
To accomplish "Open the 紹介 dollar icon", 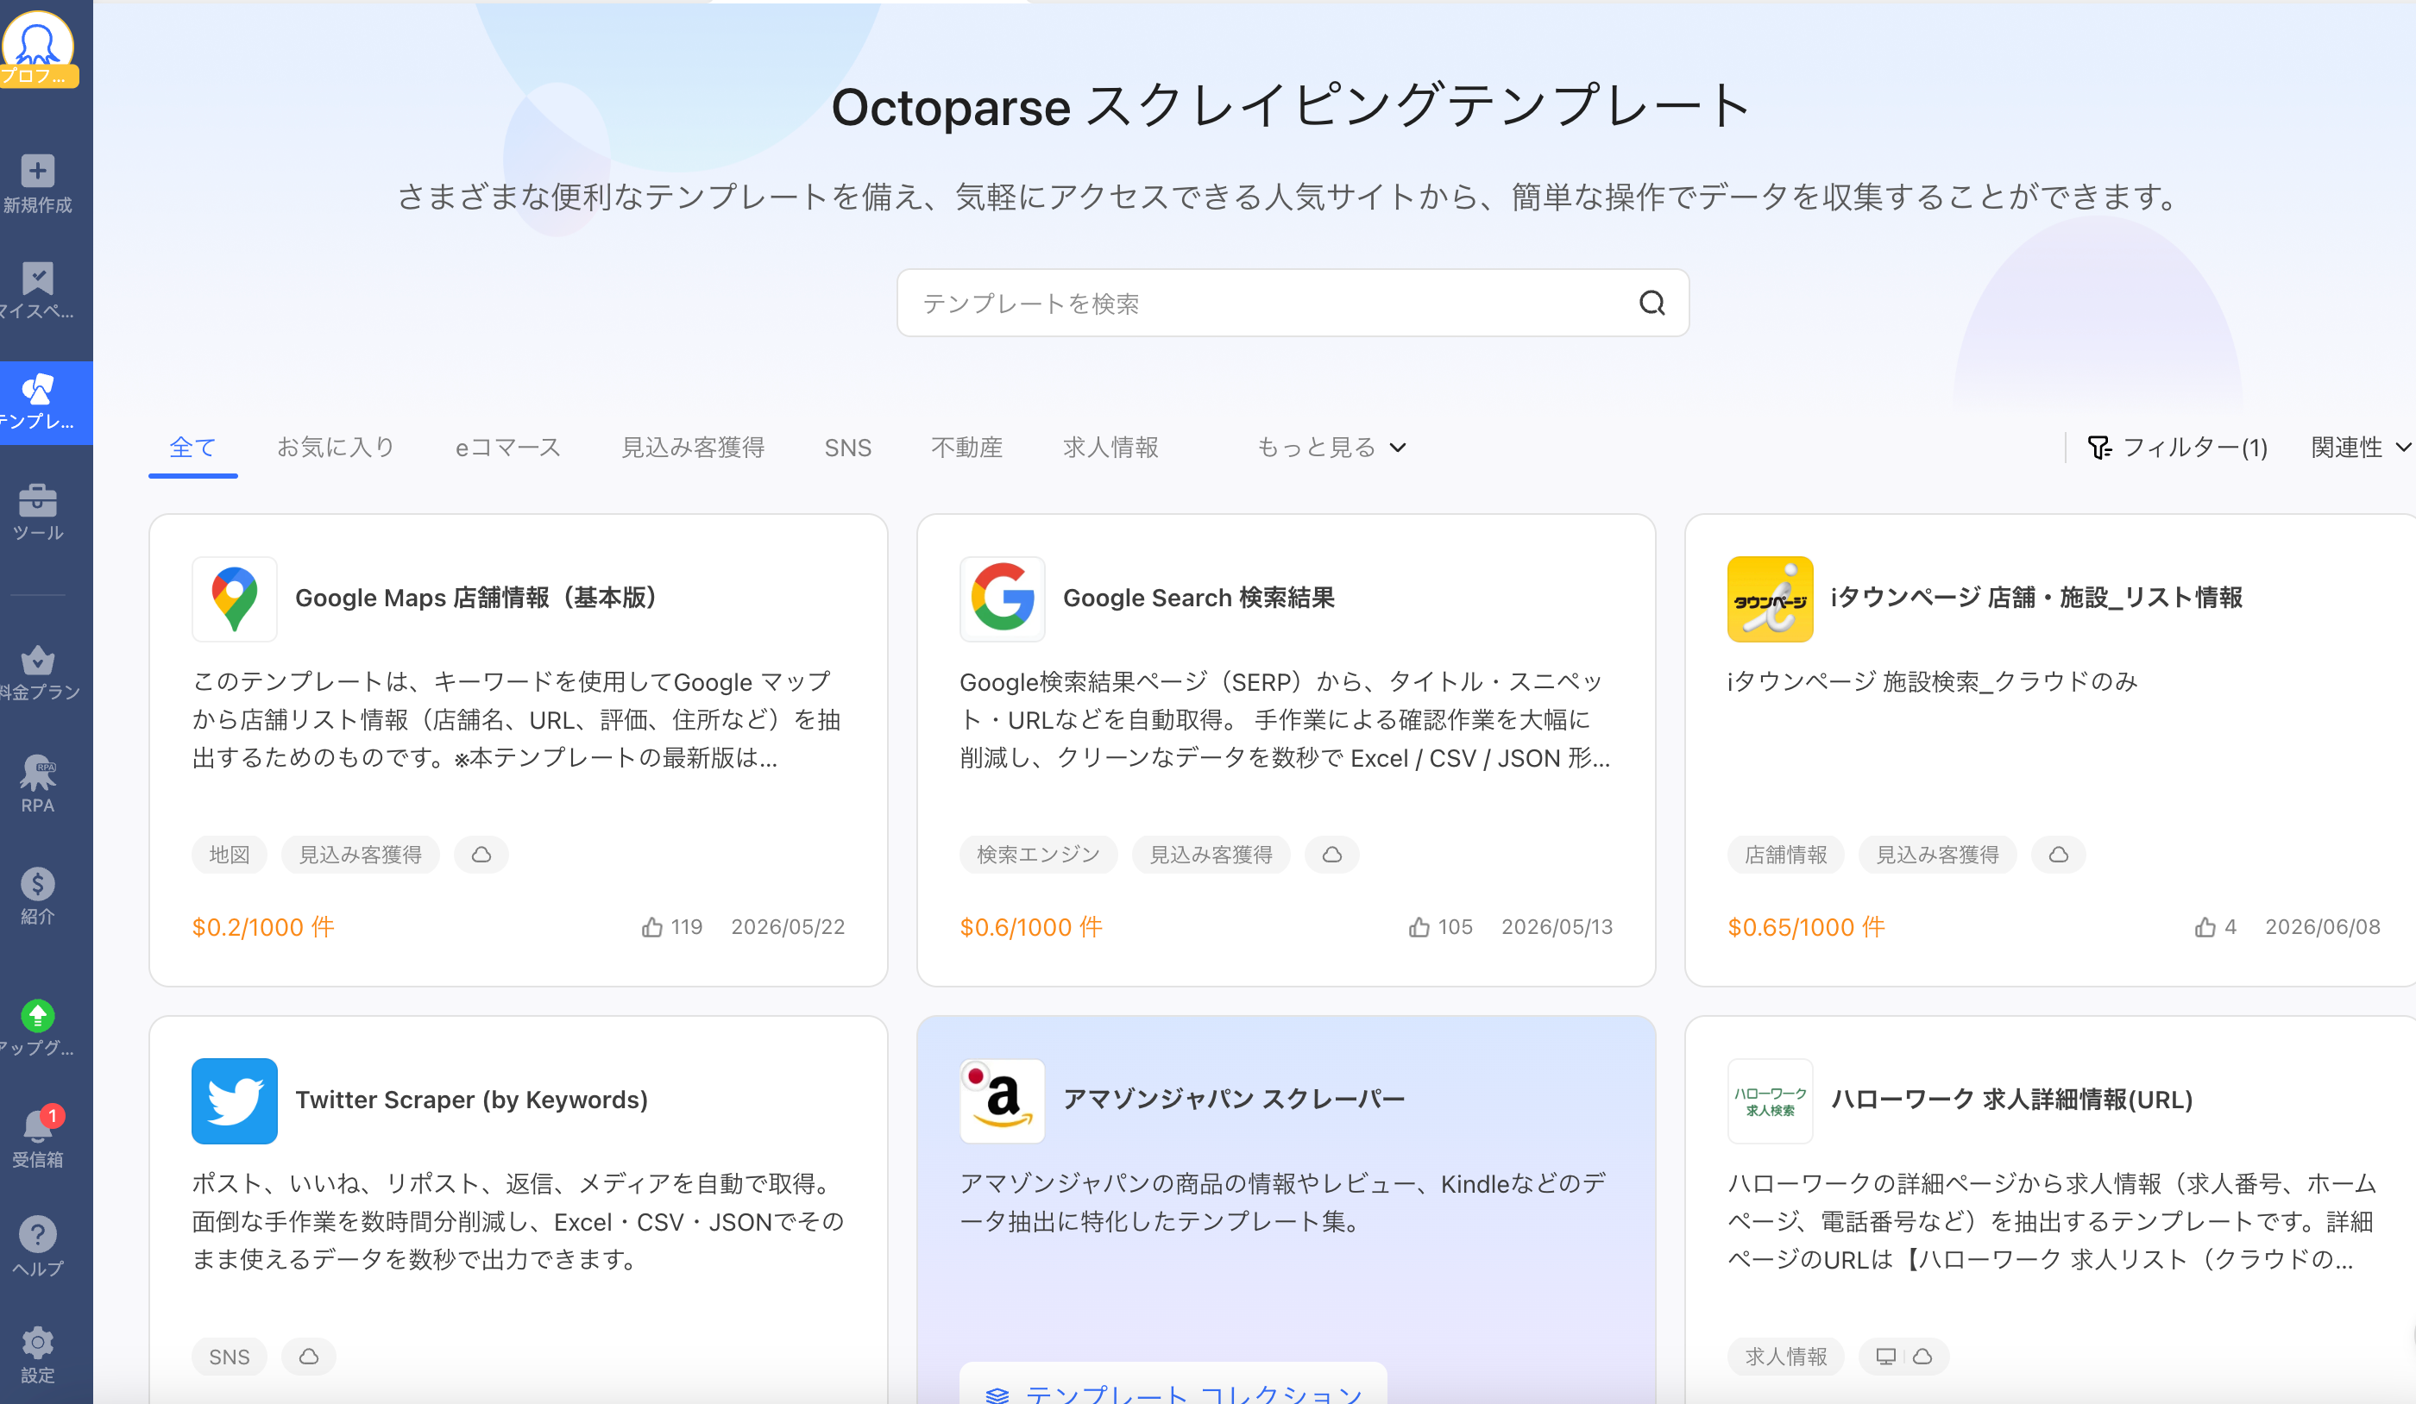I will coord(37,884).
